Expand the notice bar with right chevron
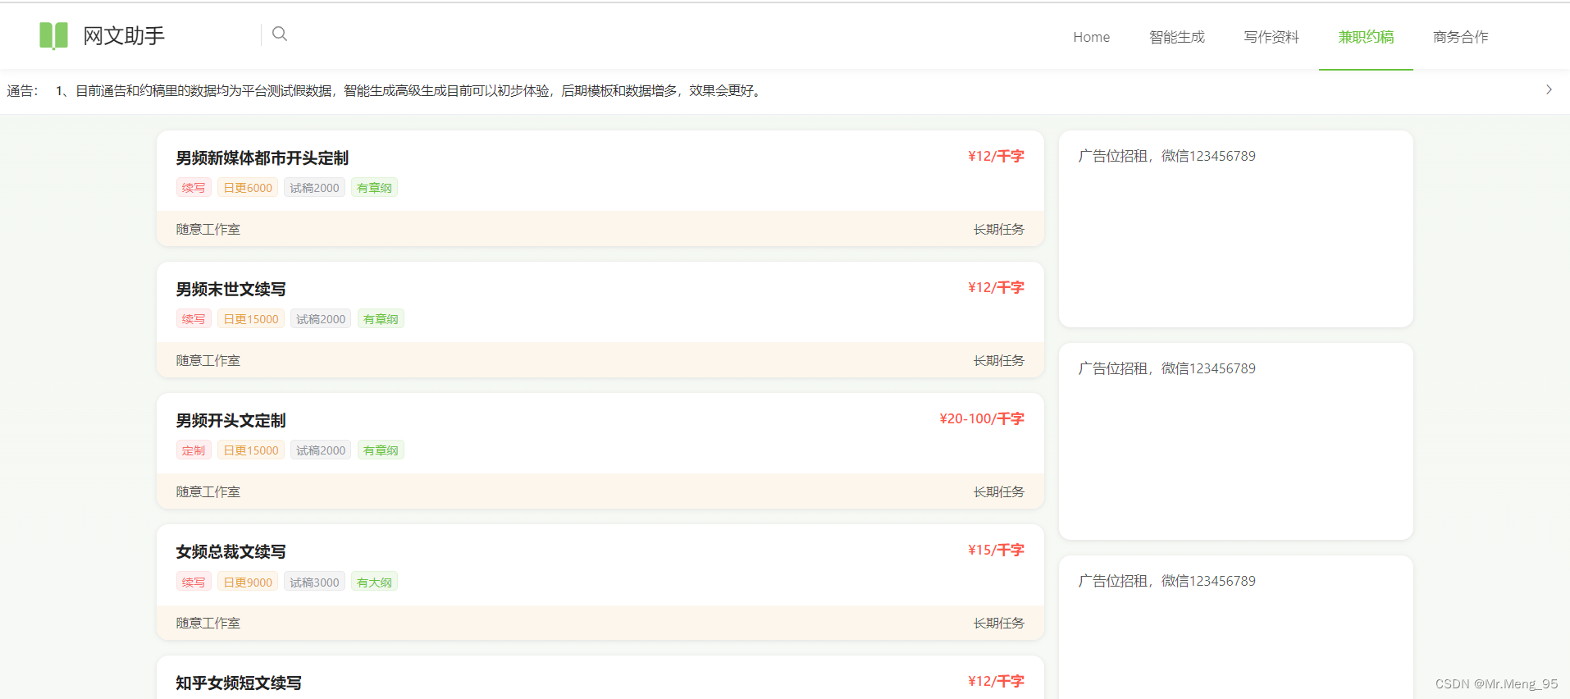Image resolution: width=1570 pixels, height=699 pixels. coord(1549,89)
